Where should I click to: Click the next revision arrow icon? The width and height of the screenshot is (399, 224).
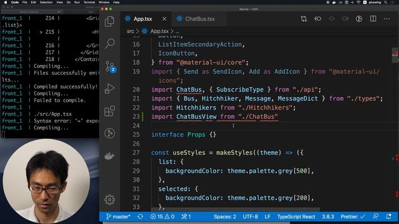(345, 19)
